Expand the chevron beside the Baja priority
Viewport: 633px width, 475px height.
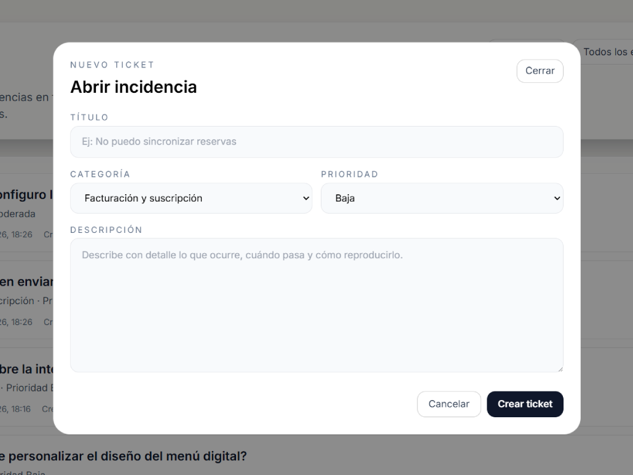tap(556, 198)
